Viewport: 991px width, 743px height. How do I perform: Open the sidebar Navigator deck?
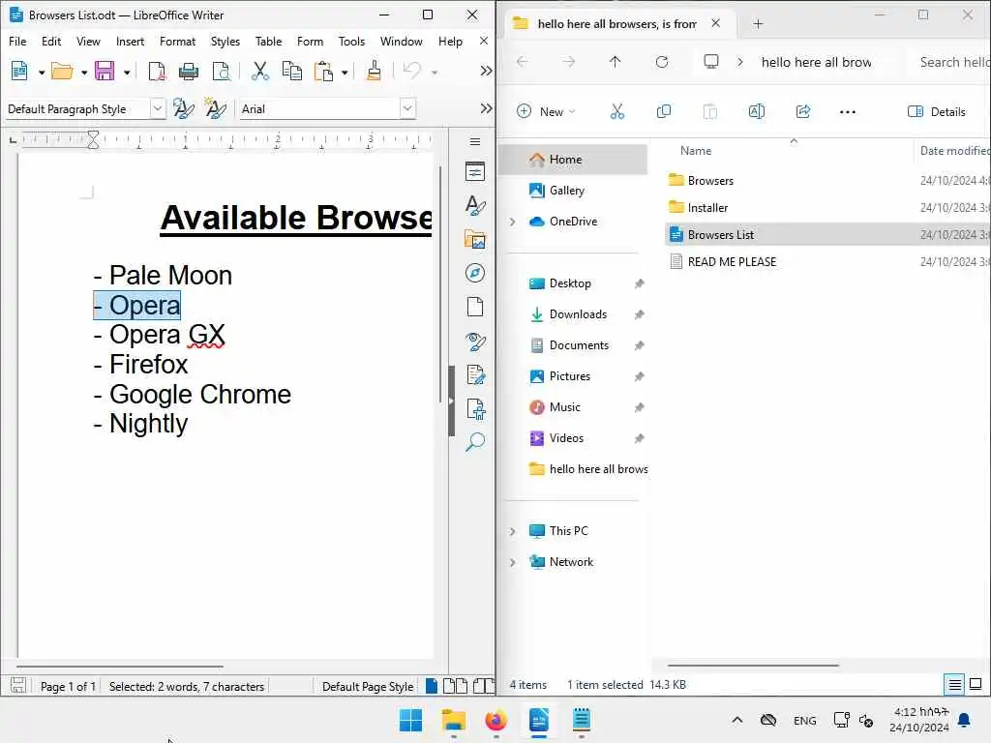474,273
